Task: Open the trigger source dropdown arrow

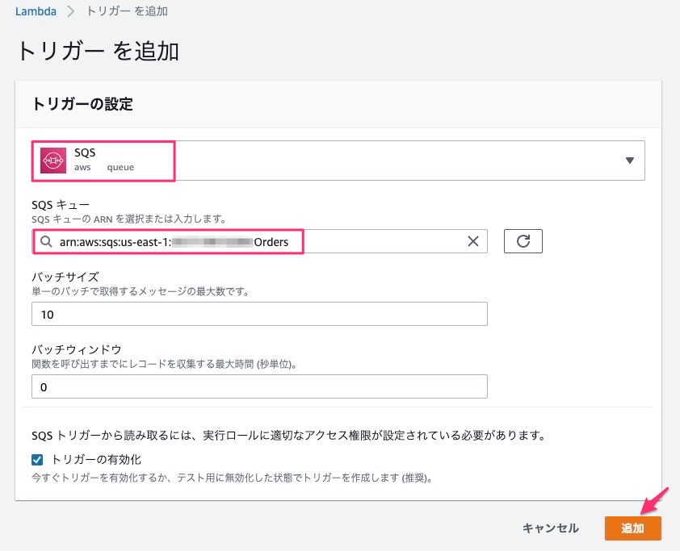Action: [631, 160]
